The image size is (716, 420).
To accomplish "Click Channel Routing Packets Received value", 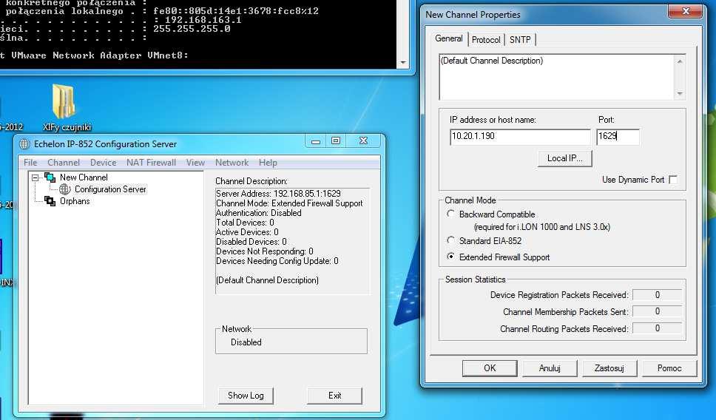I will pyautogui.click(x=657, y=329).
